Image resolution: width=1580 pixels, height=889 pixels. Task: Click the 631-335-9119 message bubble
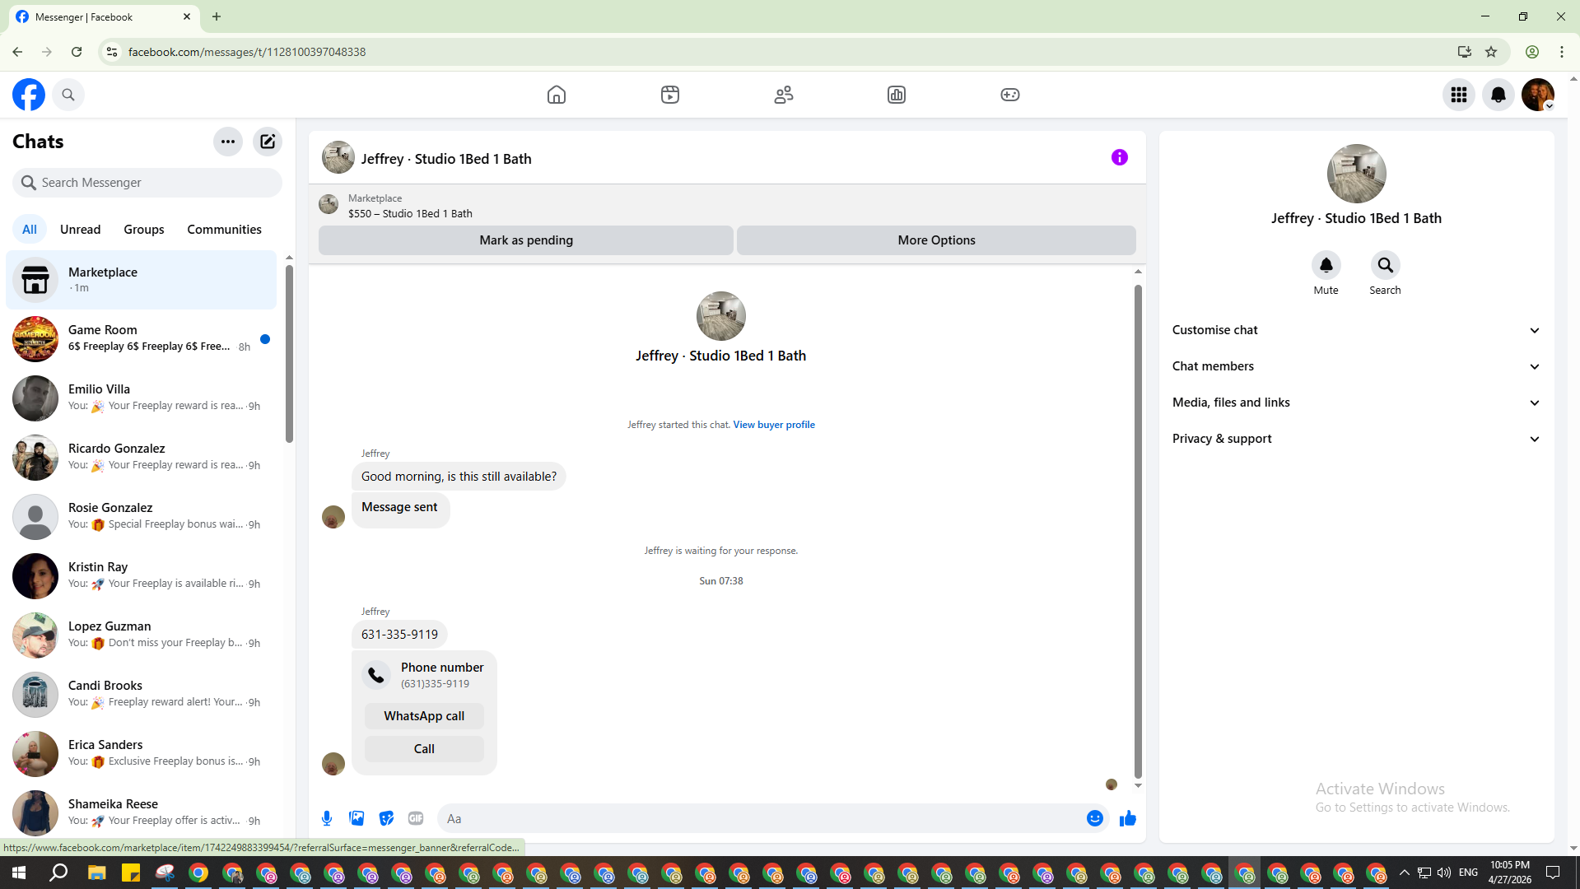[399, 635]
